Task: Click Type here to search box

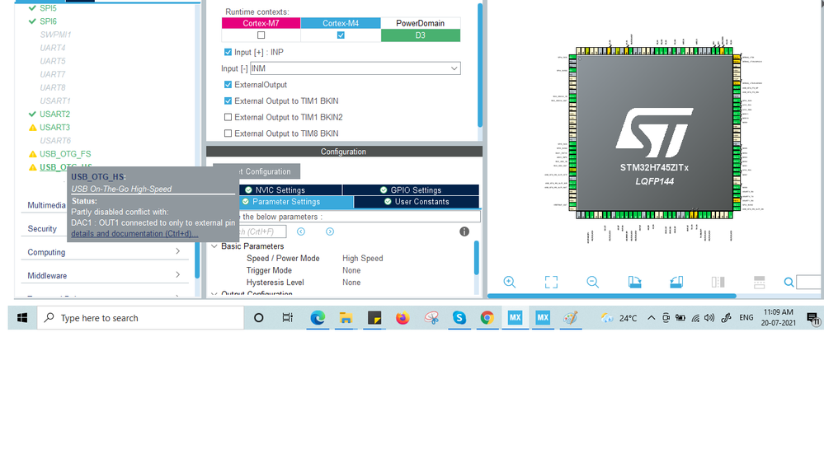Action: click(x=140, y=317)
